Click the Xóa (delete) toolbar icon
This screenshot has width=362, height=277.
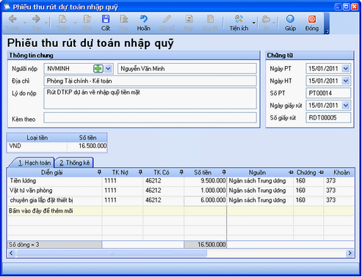[123, 19]
